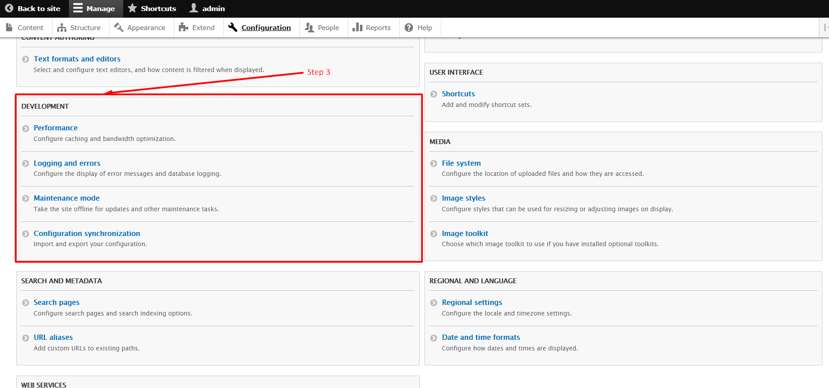Click the admin user icon
Image resolution: width=829 pixels, height=388 pixels.
(x=193, y=8)
